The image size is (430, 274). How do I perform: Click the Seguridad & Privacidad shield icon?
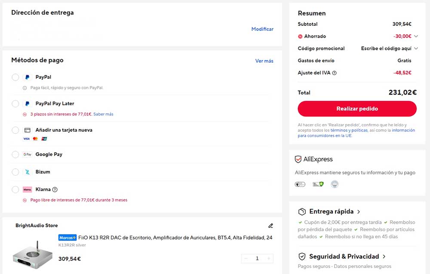(x=302, y=256)
